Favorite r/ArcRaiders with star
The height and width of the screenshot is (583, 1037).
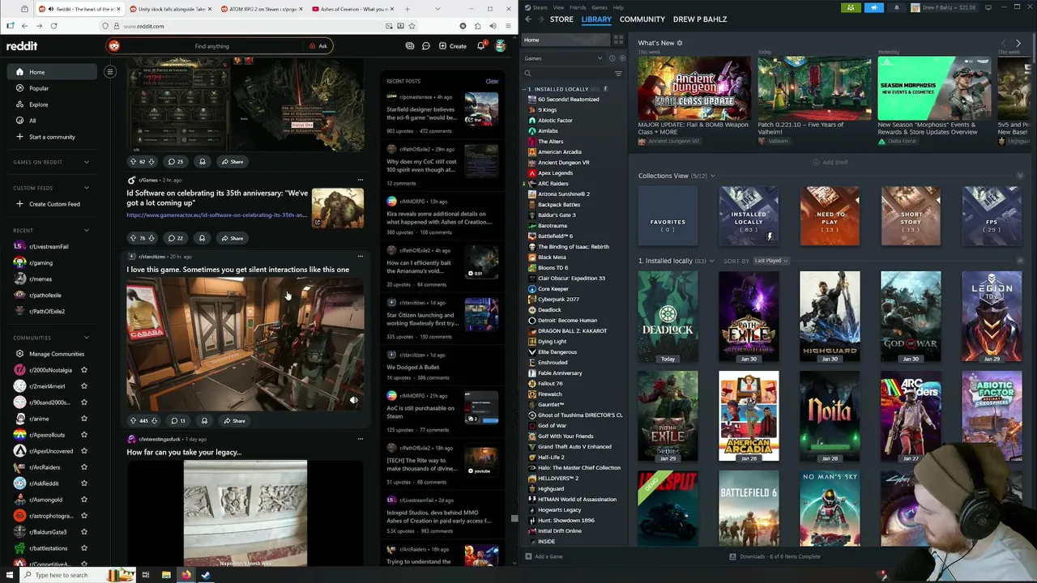83,467
